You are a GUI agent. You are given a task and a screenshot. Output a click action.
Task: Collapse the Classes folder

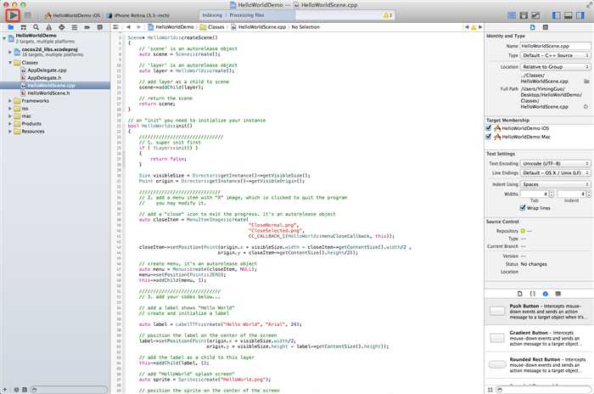point(10,63)
